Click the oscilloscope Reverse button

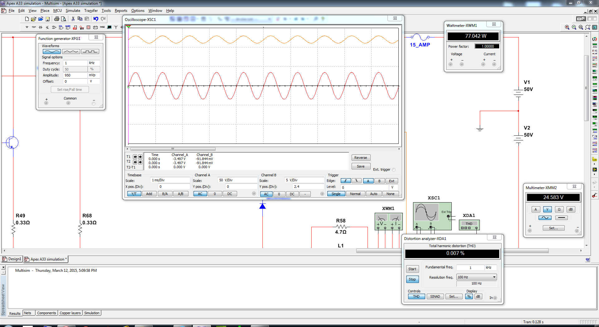(361, 158)
